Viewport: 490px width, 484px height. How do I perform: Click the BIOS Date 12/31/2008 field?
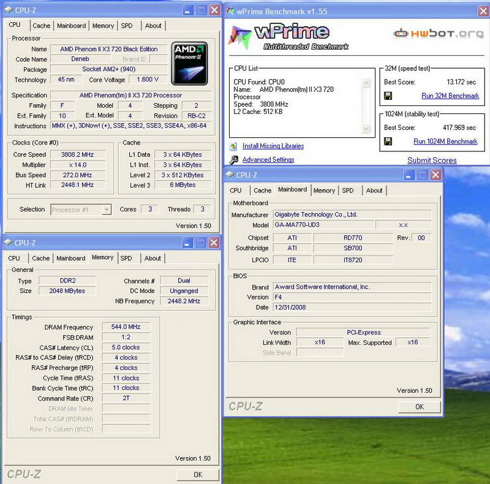(352, 308)
